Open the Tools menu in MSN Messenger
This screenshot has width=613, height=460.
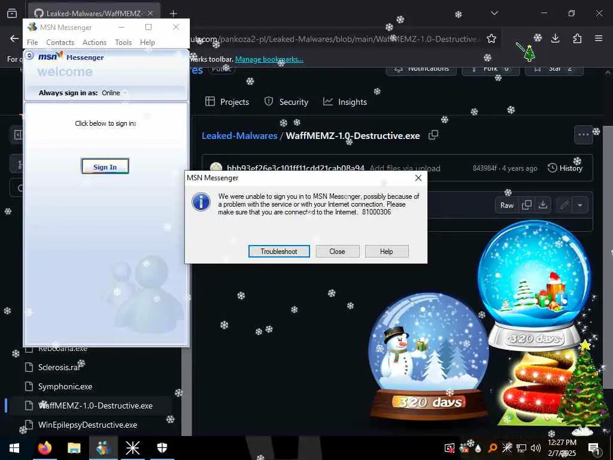coord(123,43)
